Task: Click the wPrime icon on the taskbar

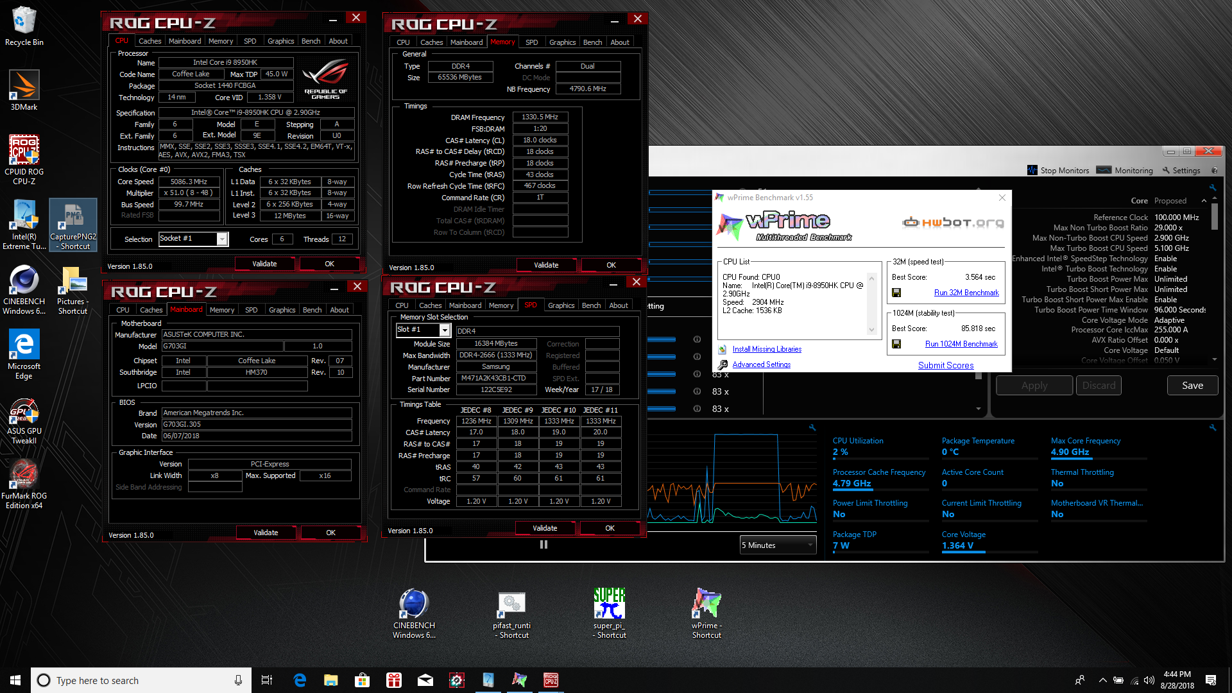Action: [x=519, y=680]
